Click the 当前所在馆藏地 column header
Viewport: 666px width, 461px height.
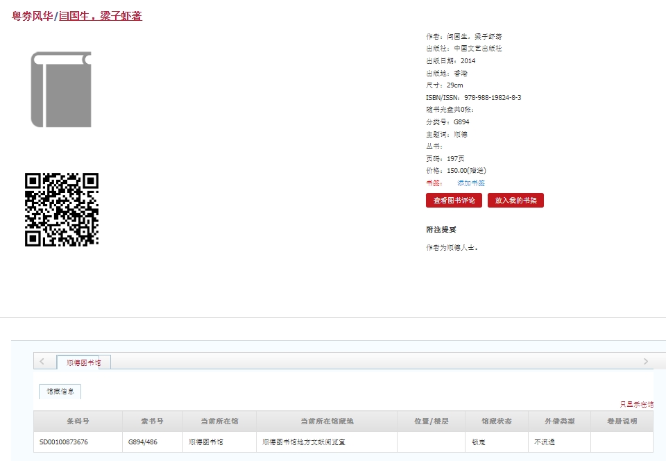[x=327, y=421]
